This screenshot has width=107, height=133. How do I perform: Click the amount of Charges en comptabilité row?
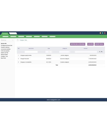click(x=92, y=62)
